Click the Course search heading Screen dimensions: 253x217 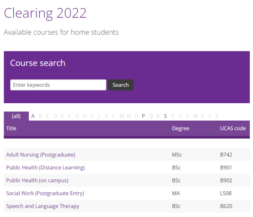[38, 63]
